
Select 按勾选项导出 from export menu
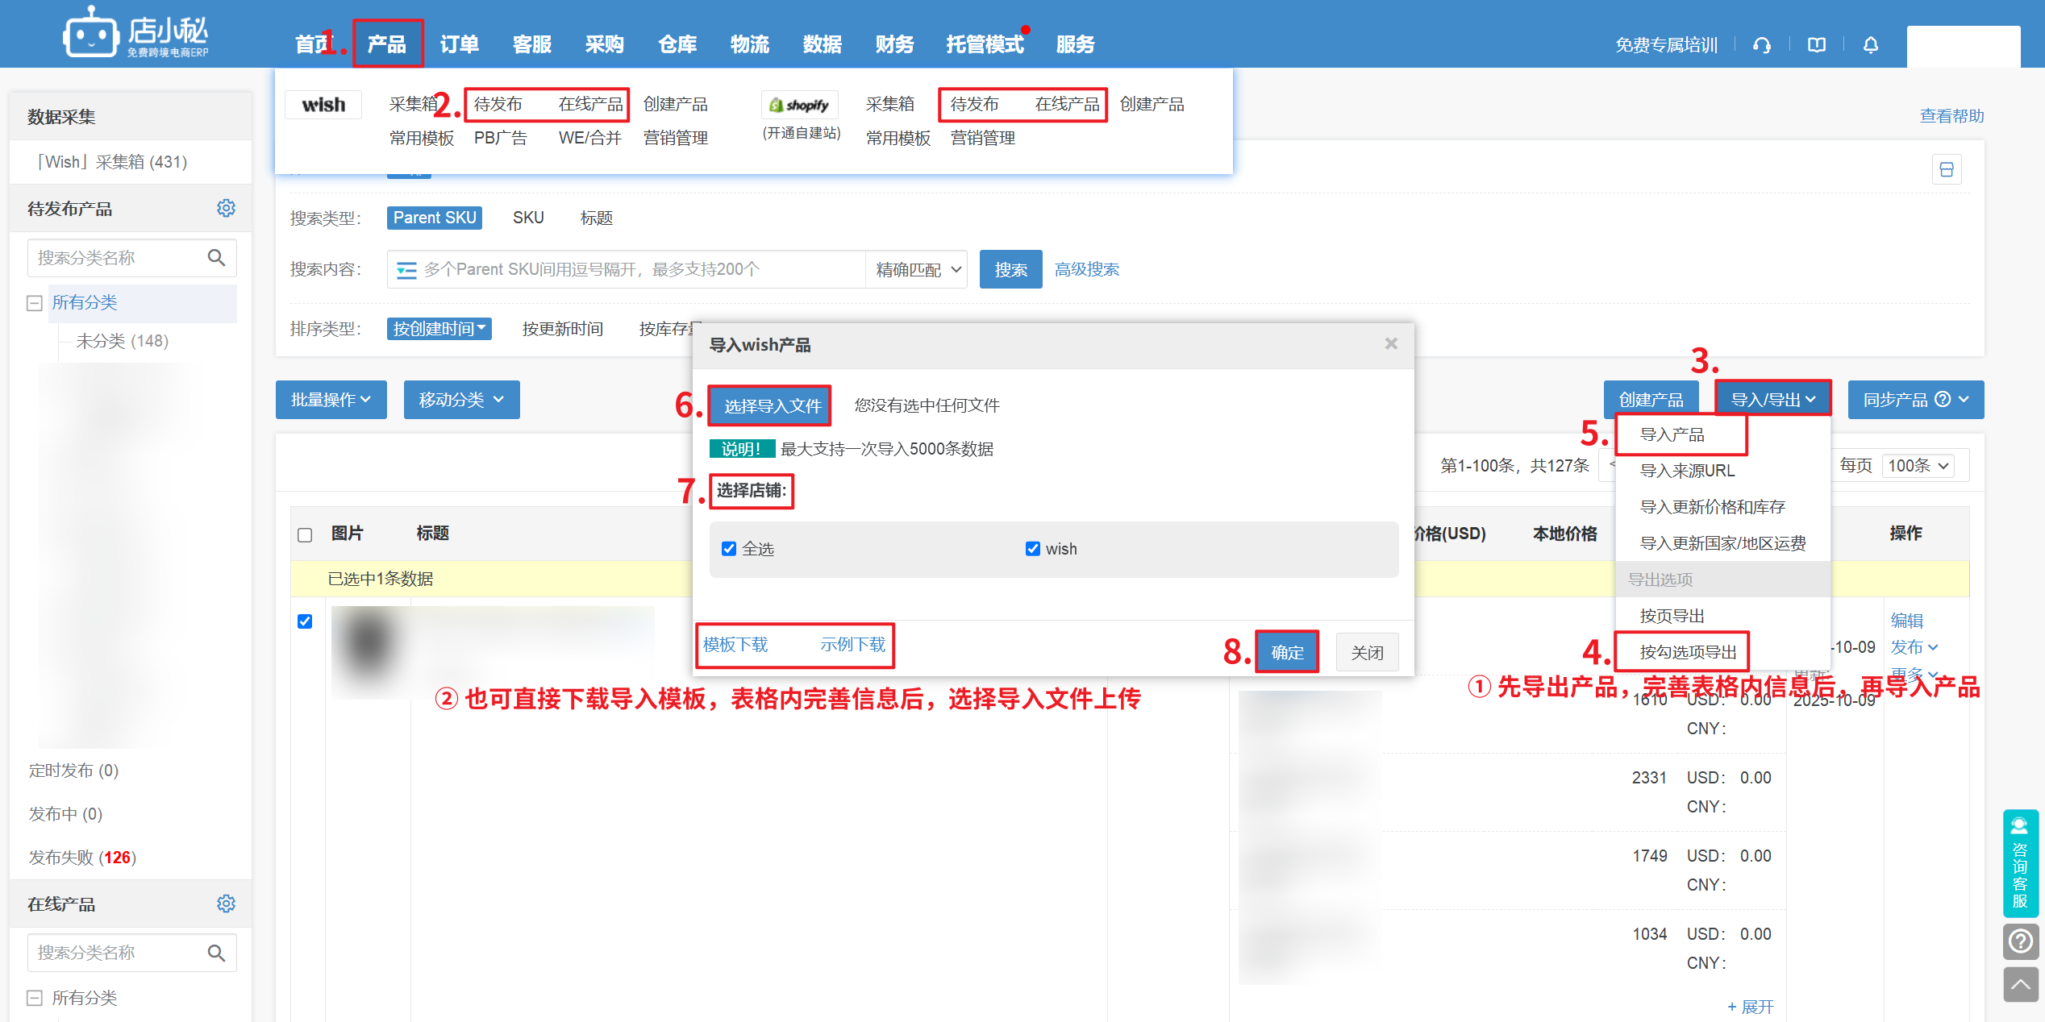pos(1688,652)
